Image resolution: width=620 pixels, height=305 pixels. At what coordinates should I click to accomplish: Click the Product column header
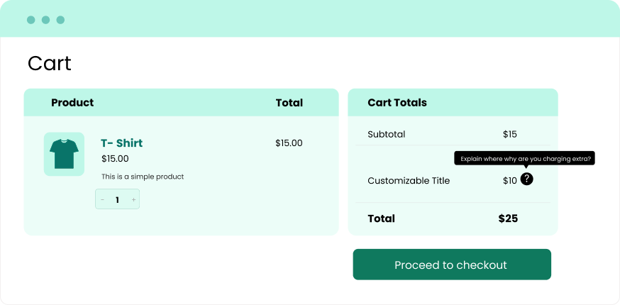(72, 103)
